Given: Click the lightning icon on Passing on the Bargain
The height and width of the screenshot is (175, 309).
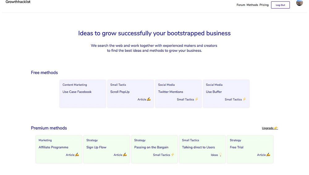Looking at the screenshot, I should click(x=173, y=155).
